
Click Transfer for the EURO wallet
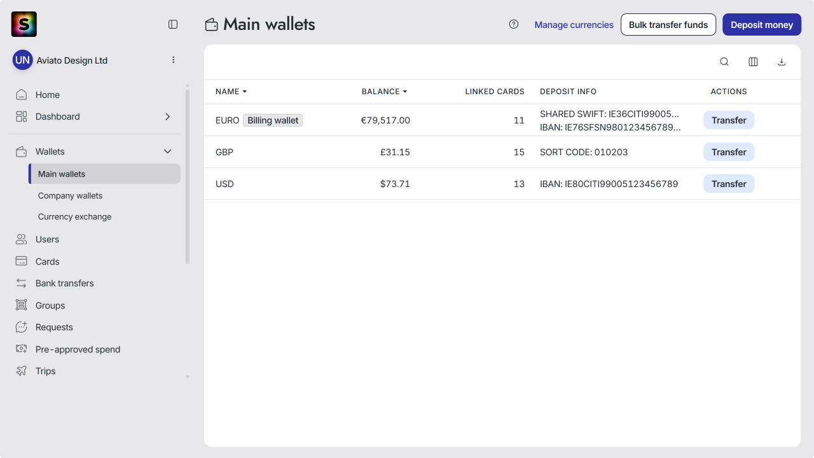click(x=729, y=120)
